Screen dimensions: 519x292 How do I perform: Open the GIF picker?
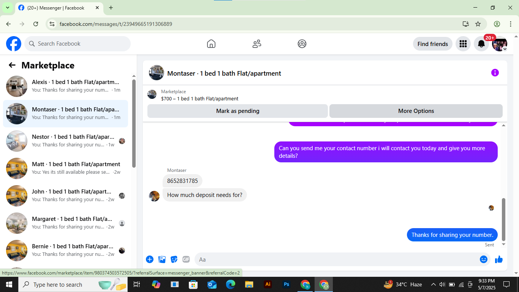186,259
